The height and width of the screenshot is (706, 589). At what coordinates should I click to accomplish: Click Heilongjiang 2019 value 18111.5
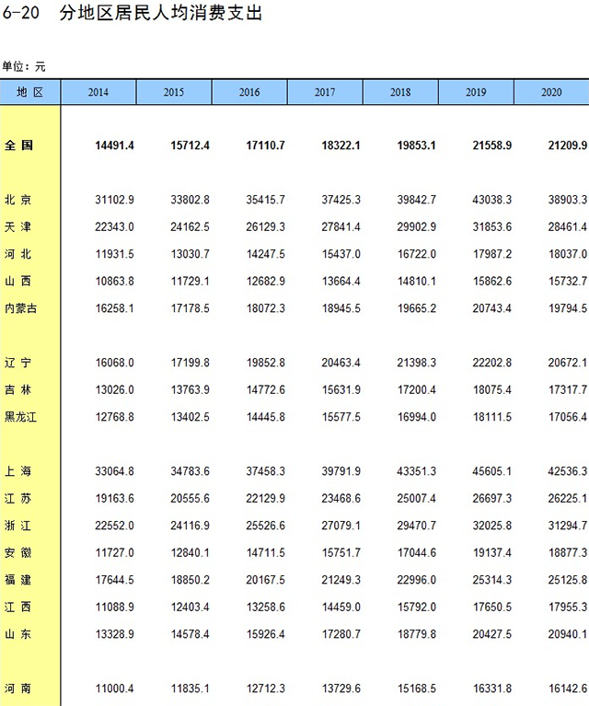click(x=491, y=417)
